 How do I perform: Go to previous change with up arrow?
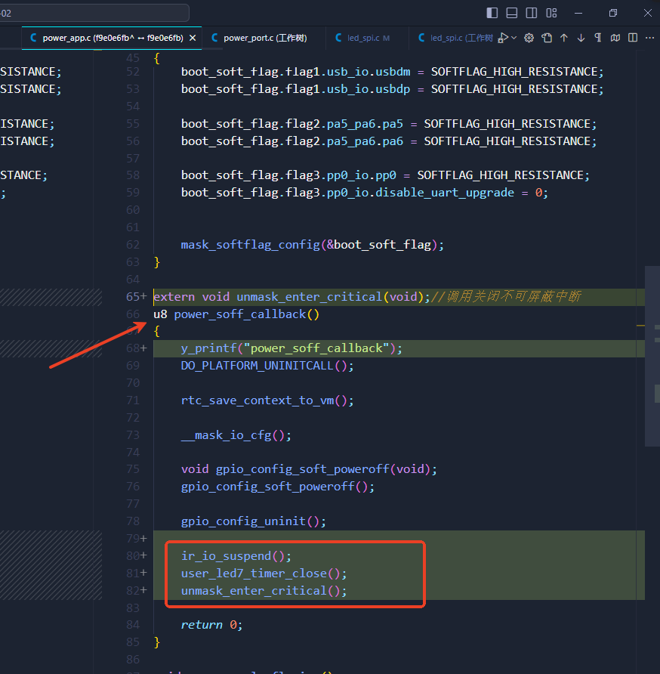(x=564, y=38)
